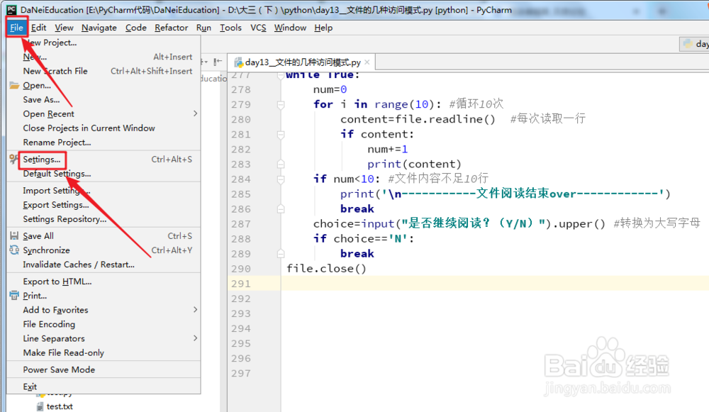Open Settings... from File menu

104,159
